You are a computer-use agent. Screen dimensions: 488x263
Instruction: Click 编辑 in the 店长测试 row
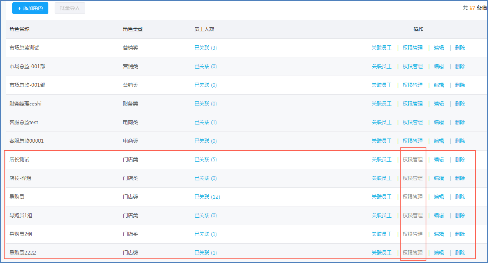coord(439,160)
